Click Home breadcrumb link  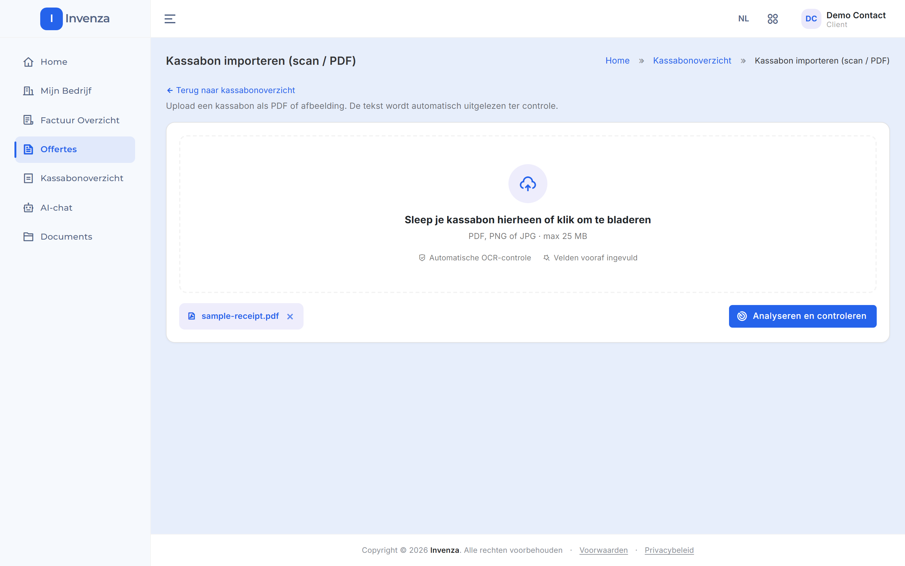[x=617, y=61]
